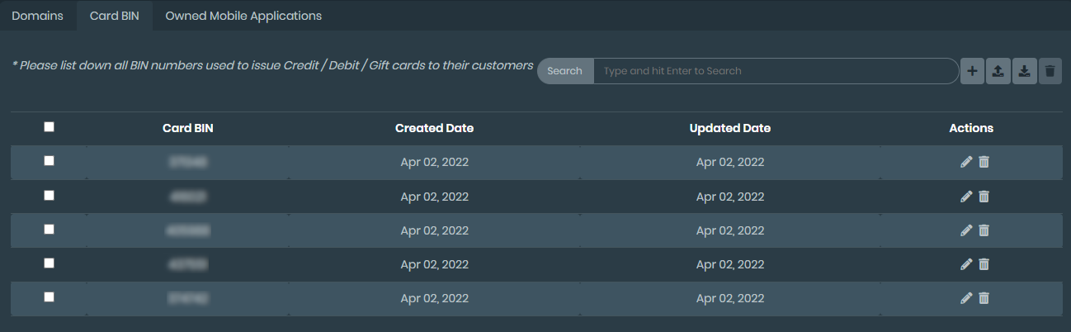Edit the second Card BIN row
1071x332 pixels.
click(x=966, y=197)
